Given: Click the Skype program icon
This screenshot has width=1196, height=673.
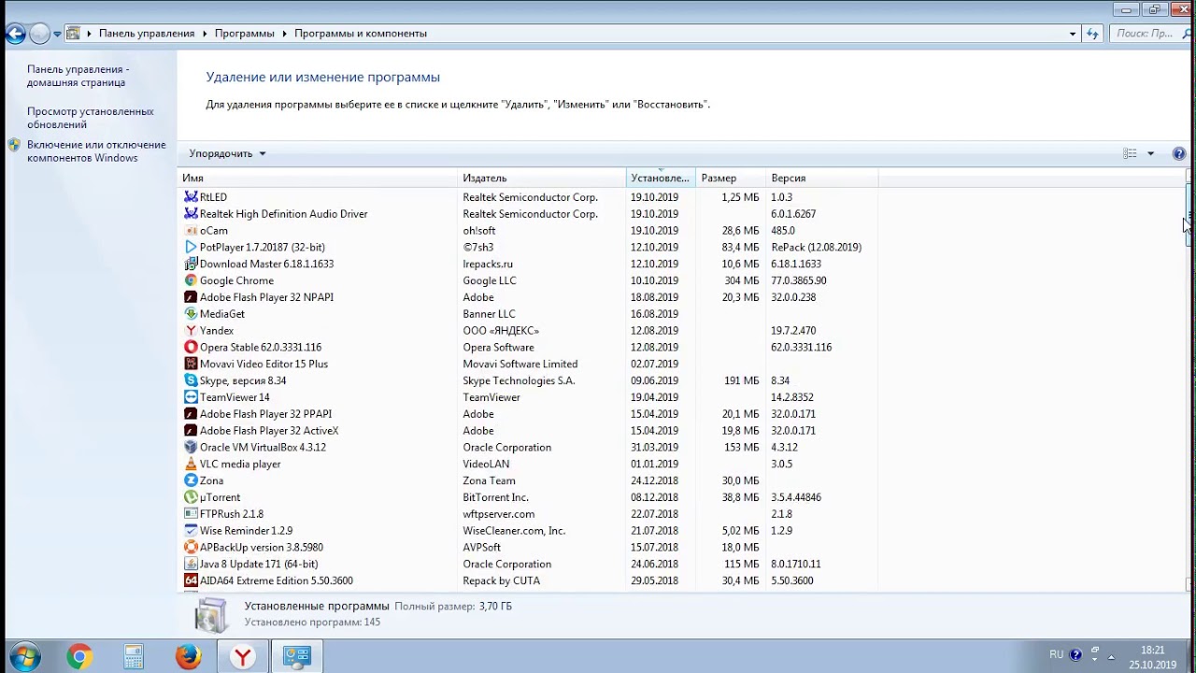Looking at the screenshot, I should point(191,380).
